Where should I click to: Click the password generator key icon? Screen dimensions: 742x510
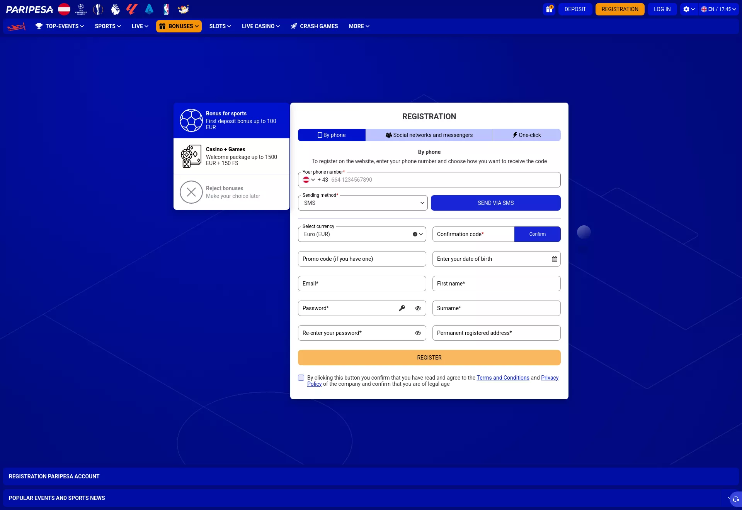[x=402, y=308]
